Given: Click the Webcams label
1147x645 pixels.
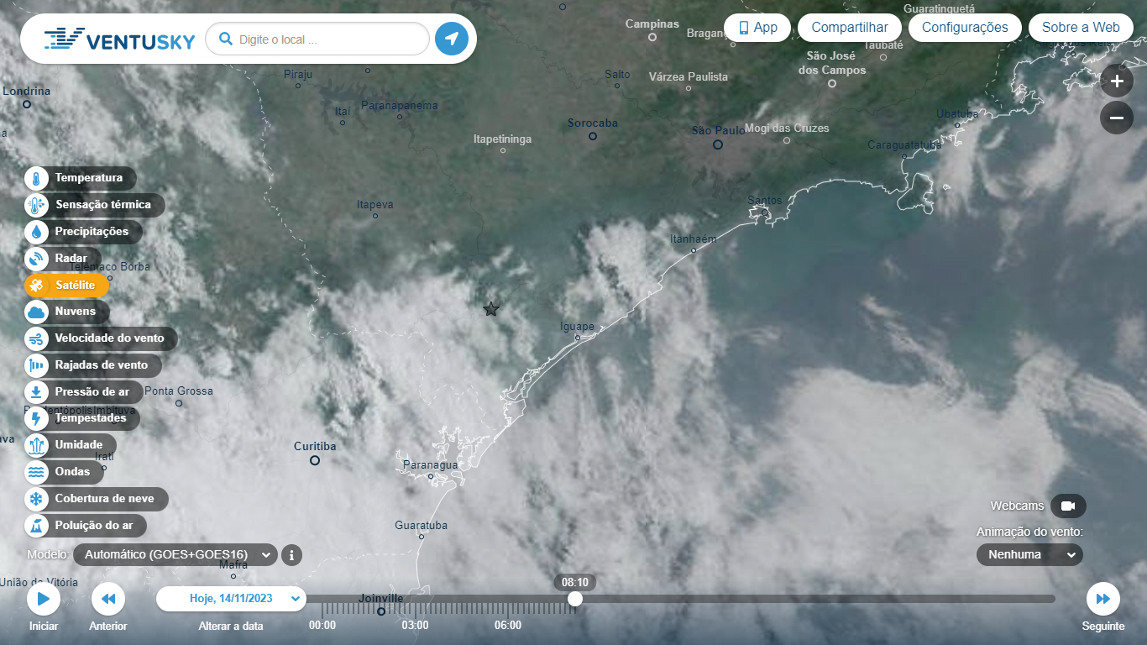Looking at the screenshot, I should click(1017, 506).
